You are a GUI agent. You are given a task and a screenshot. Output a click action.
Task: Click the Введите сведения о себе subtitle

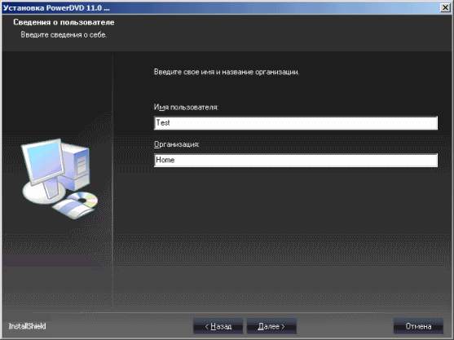tap(64, 35)
